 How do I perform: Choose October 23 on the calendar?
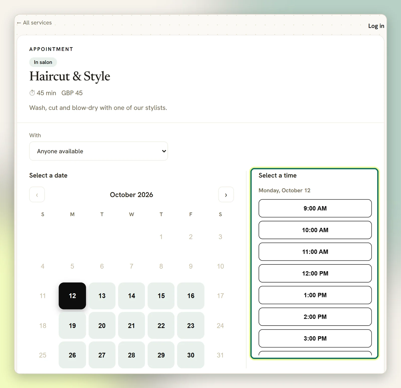(x=191, y=326)
